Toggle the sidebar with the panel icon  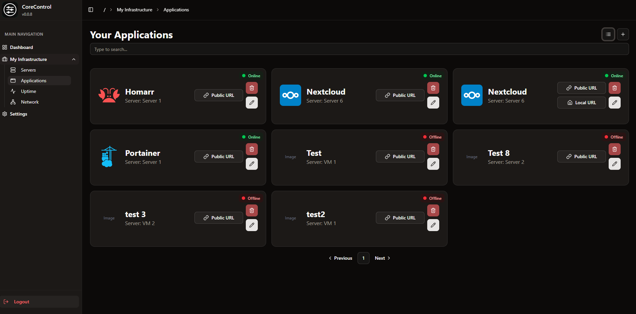coord(91,10)
